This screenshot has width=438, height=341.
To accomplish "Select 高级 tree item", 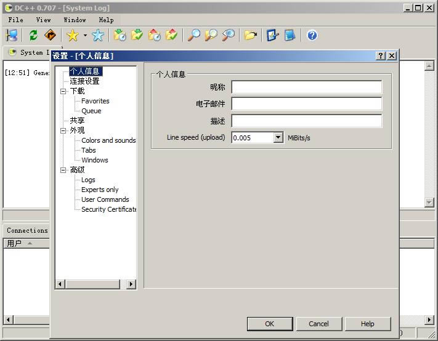I will [x=77, y=170].
